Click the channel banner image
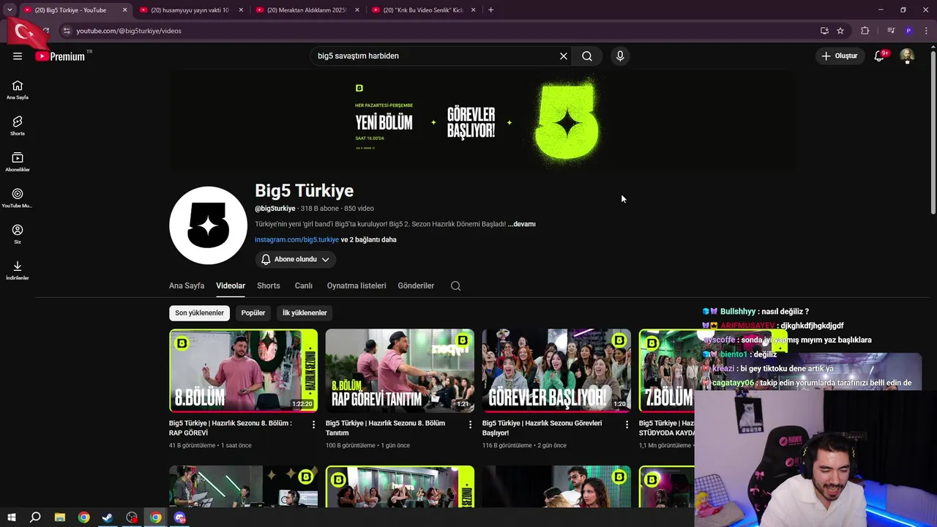Screen dimensions: 937x527 (482, 121)
